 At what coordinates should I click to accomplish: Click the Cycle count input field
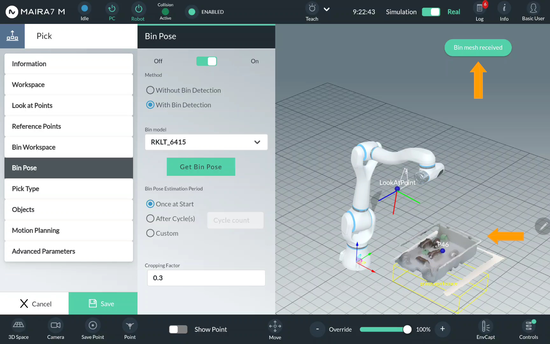coord(236,220)
